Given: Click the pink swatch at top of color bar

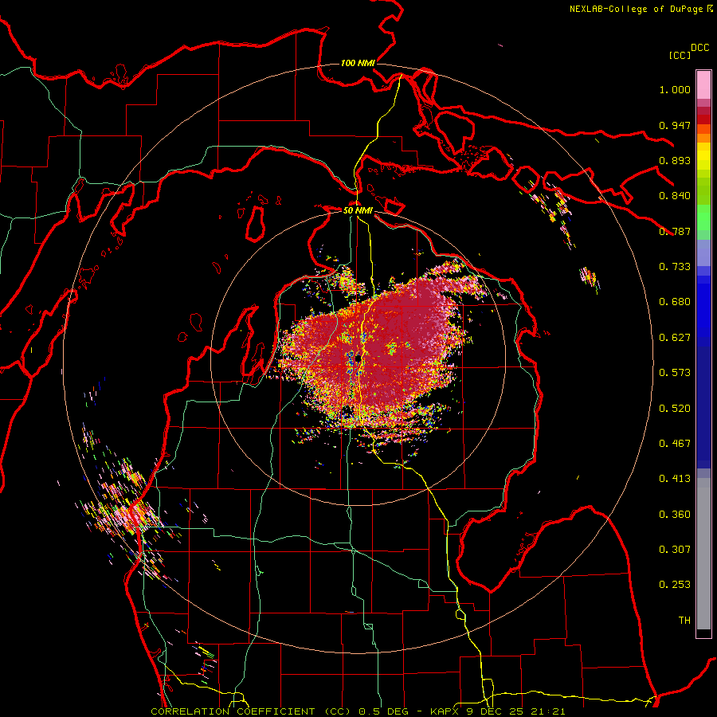Looking at the screenshot, I should click(703, 84).
